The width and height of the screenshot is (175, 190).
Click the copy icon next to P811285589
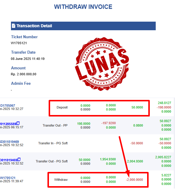pyautogui.click(x=18, y=123)
